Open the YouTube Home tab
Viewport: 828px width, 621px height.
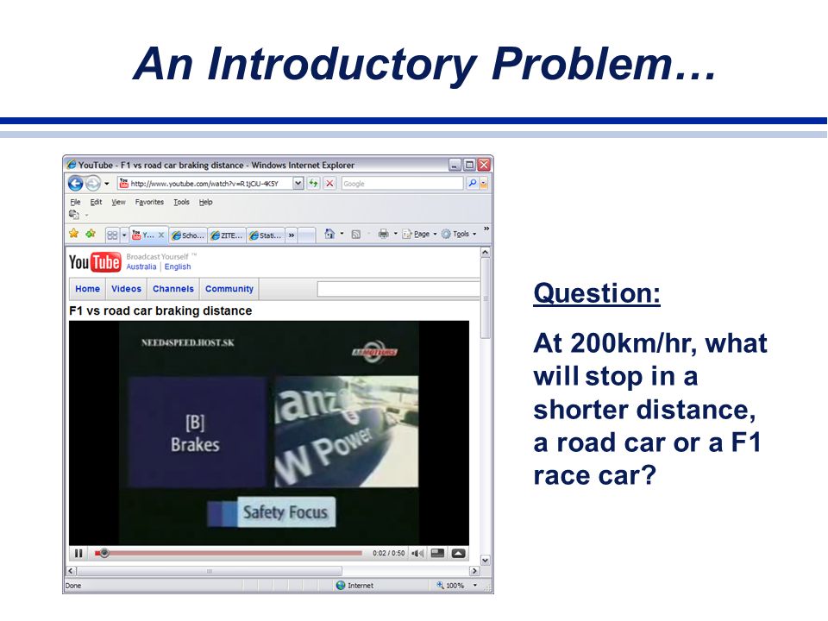point(87,289)
